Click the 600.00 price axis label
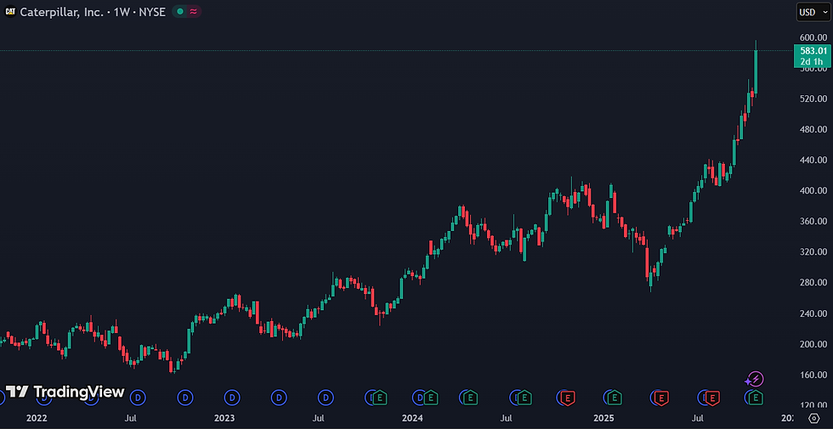833x429 pixels. click(813, 37)
